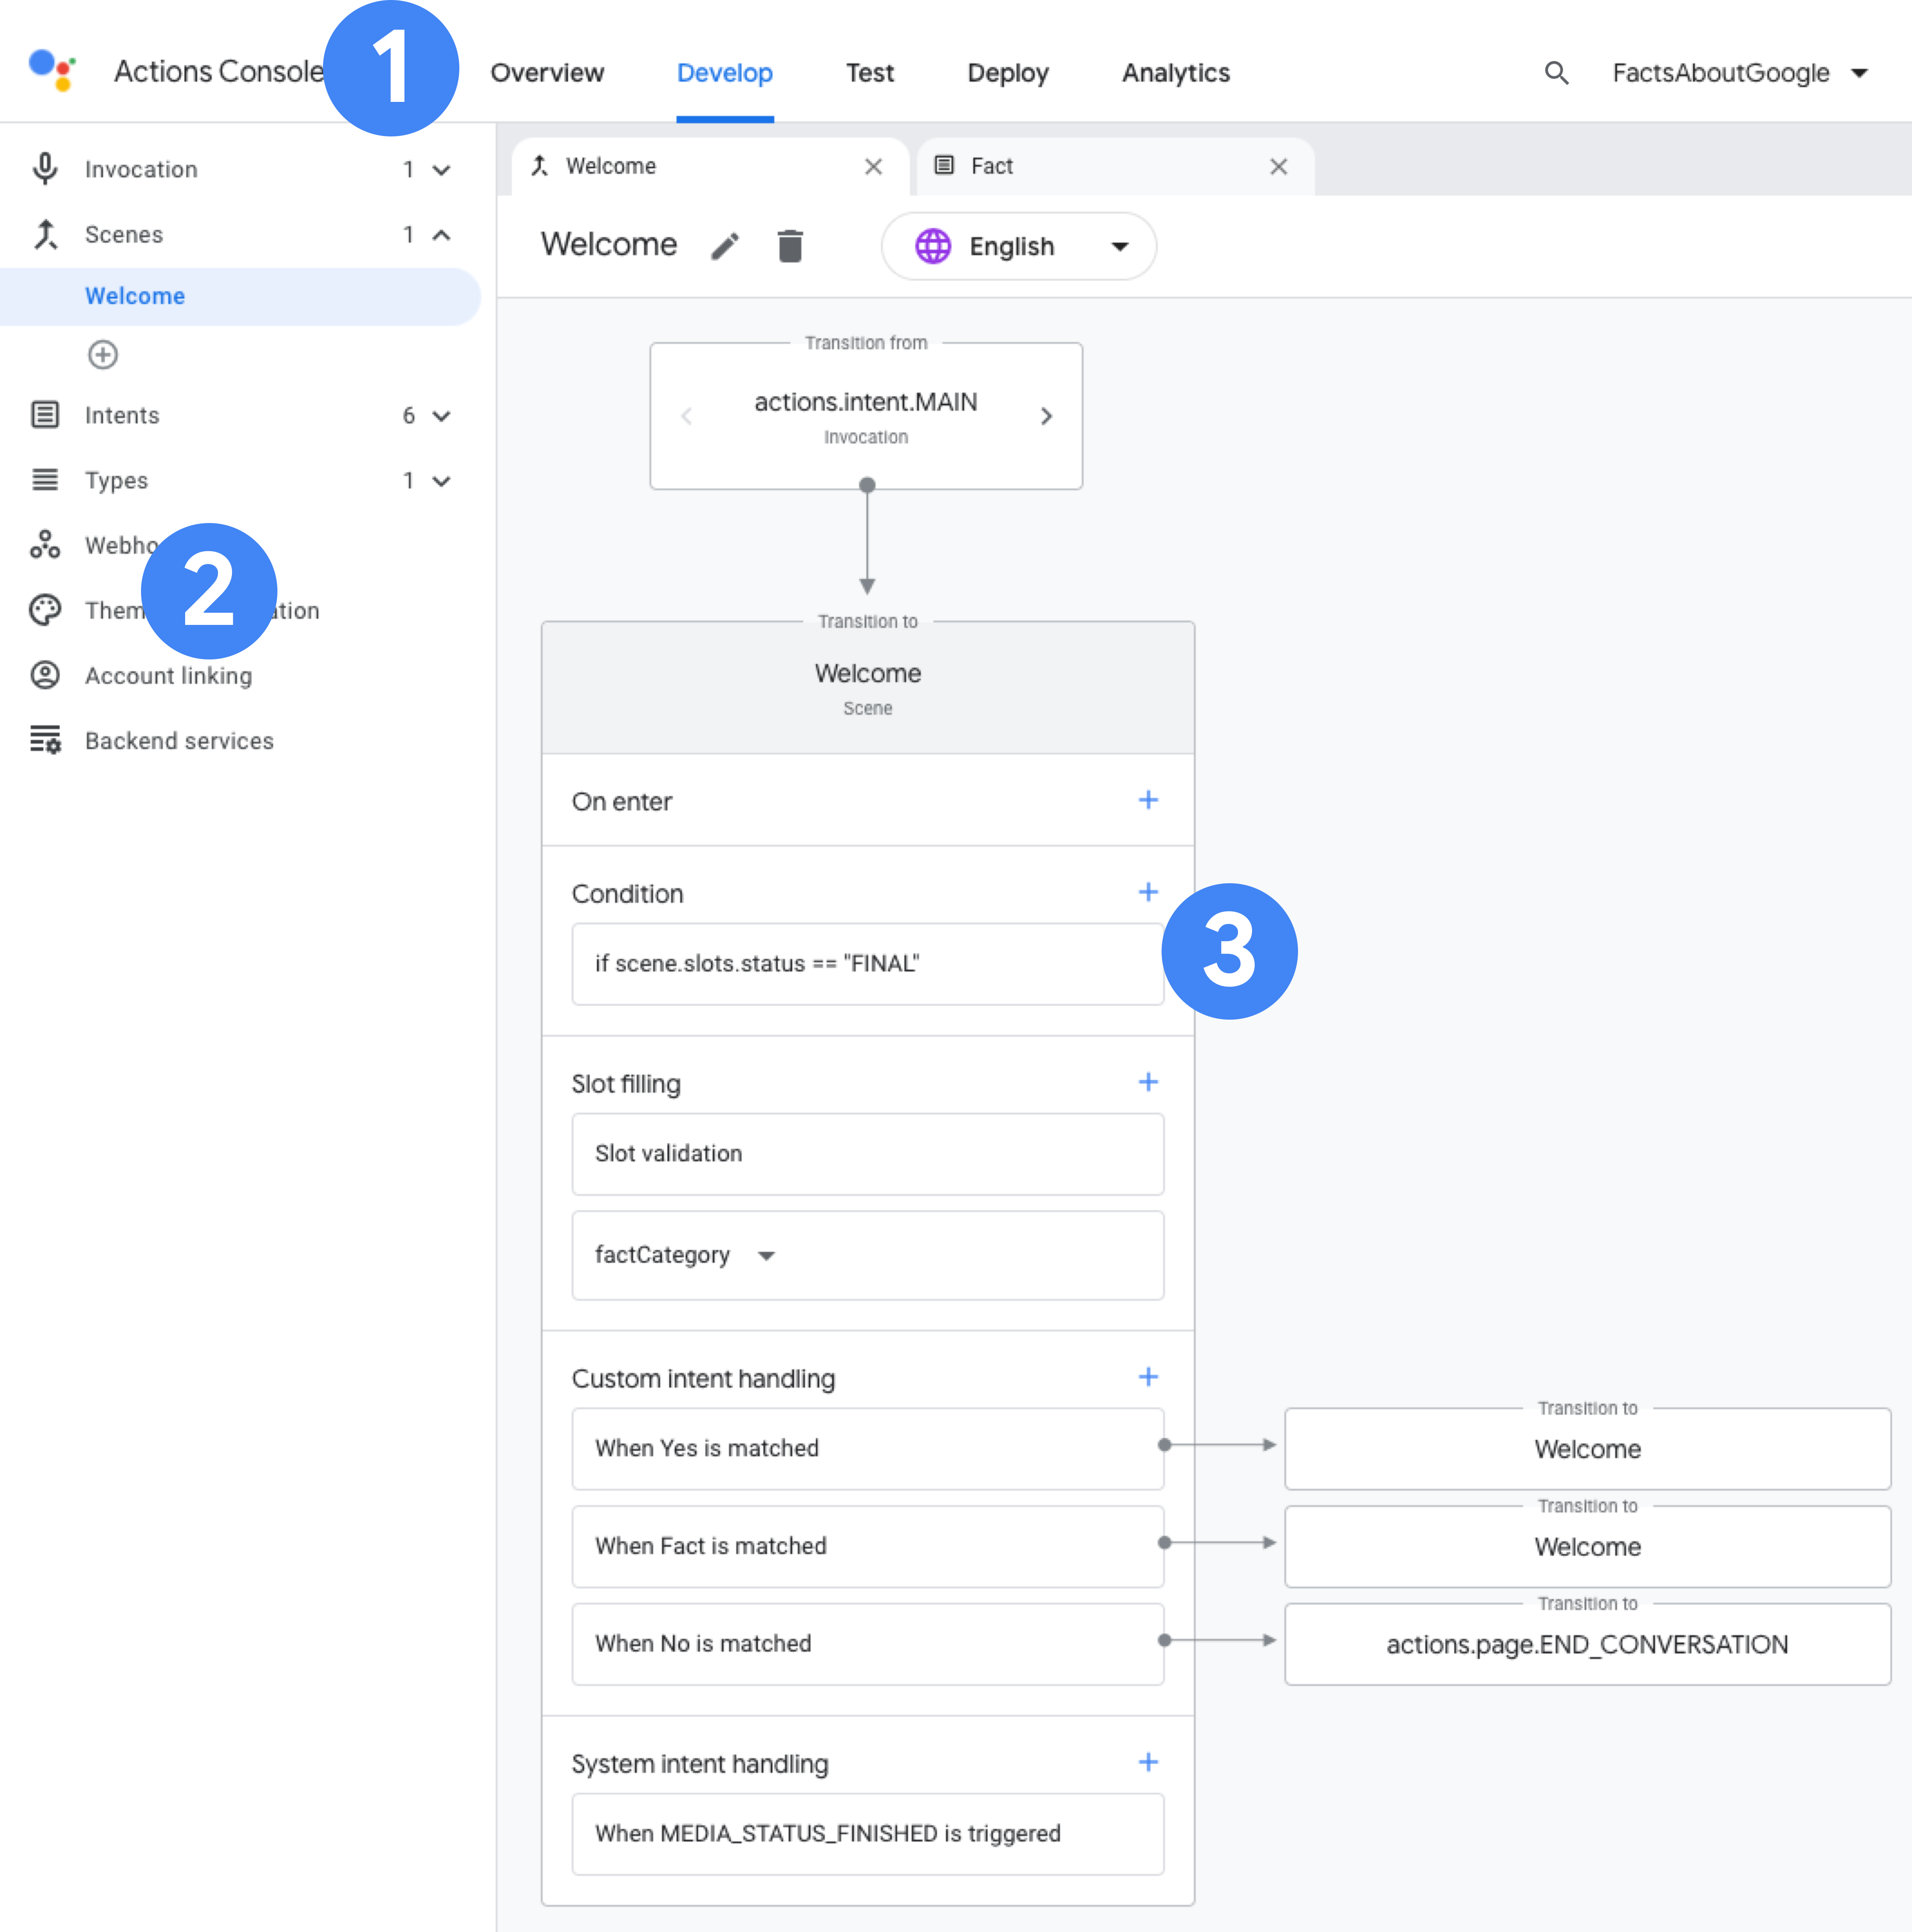1912x1932 pixels.
Task: Open Backend services in sidebar
Action: (x=179, y=741)
